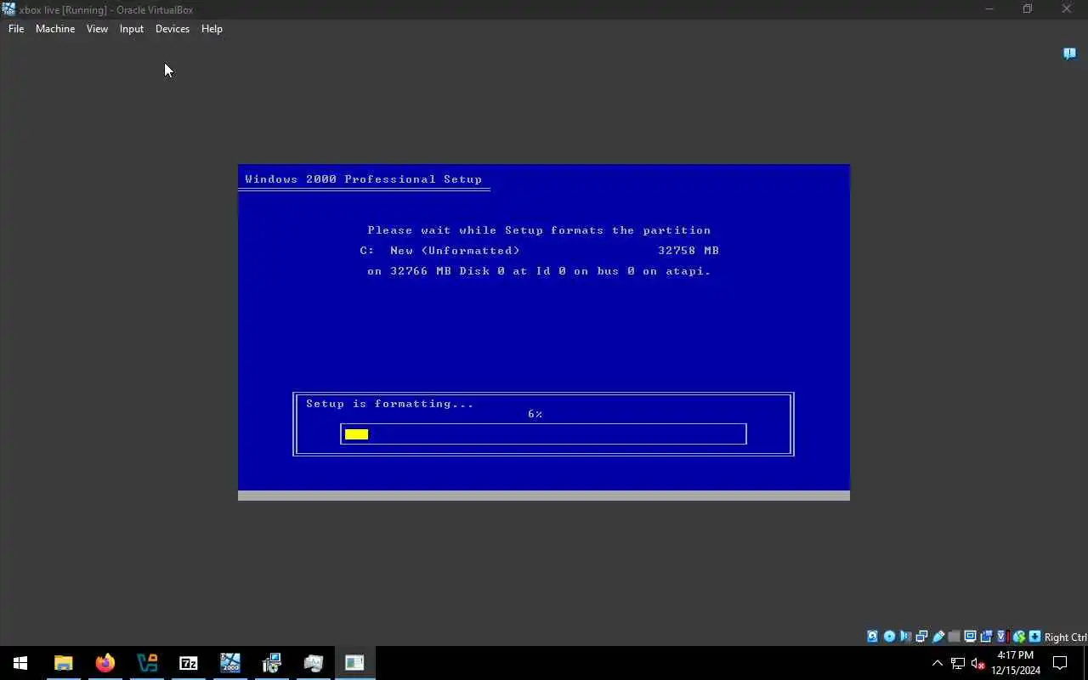Viewport: 1088px width, 680px height.
Task: Click the optical disc status icon
Action: click(889, 637)
